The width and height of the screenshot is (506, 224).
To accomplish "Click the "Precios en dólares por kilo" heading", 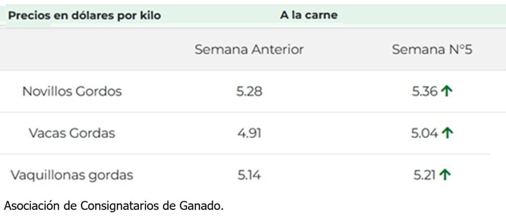I will [x=85, y=16].
